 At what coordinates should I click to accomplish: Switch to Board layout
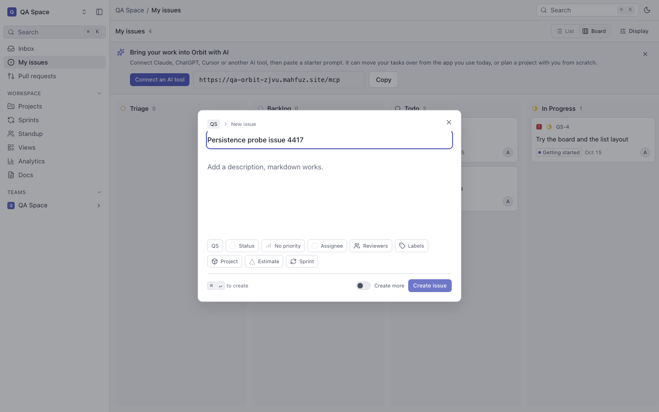coord(594,31)
